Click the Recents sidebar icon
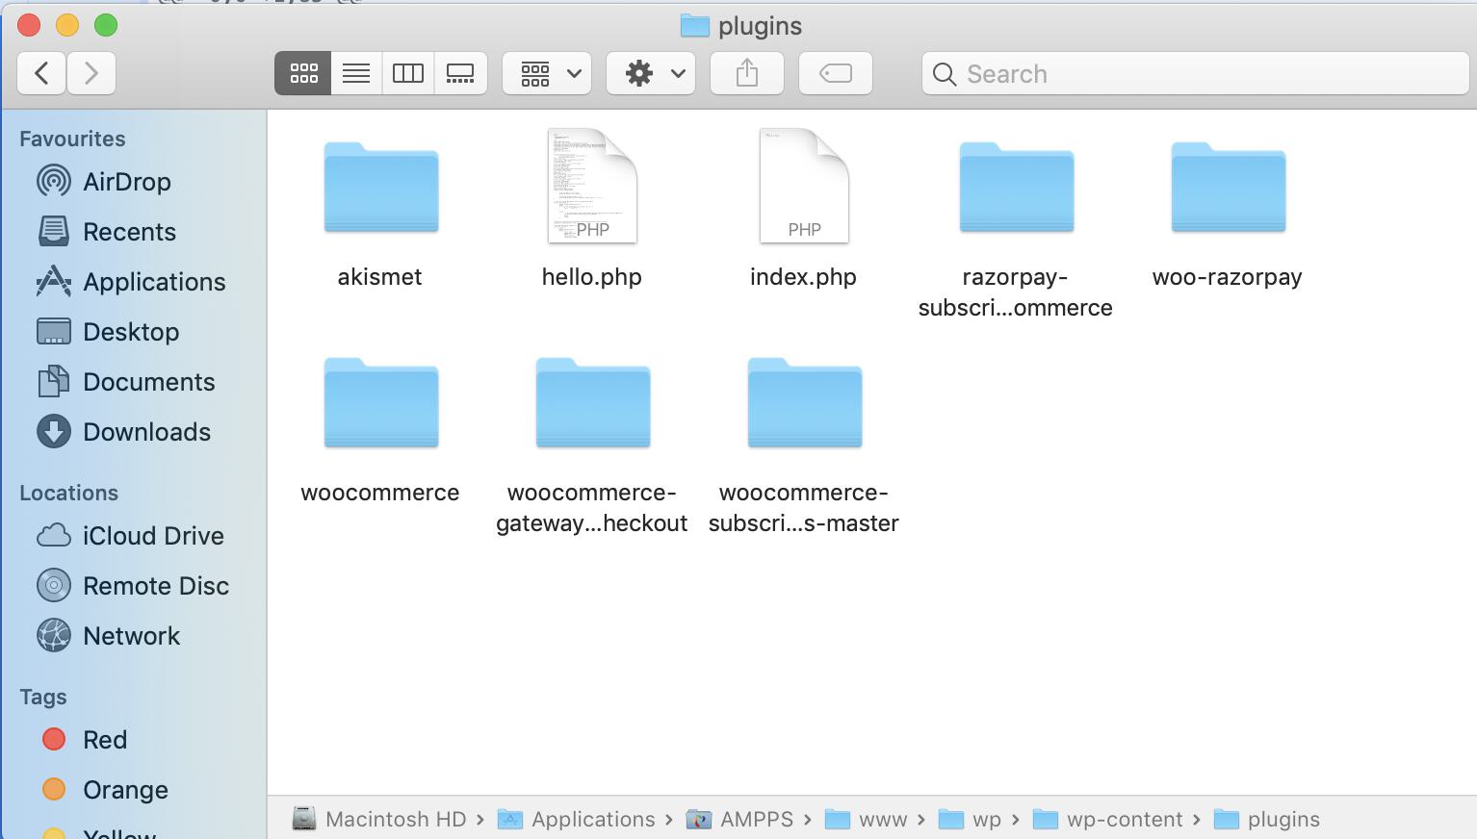Screen dimensions: 1477x839 [54, 231]
